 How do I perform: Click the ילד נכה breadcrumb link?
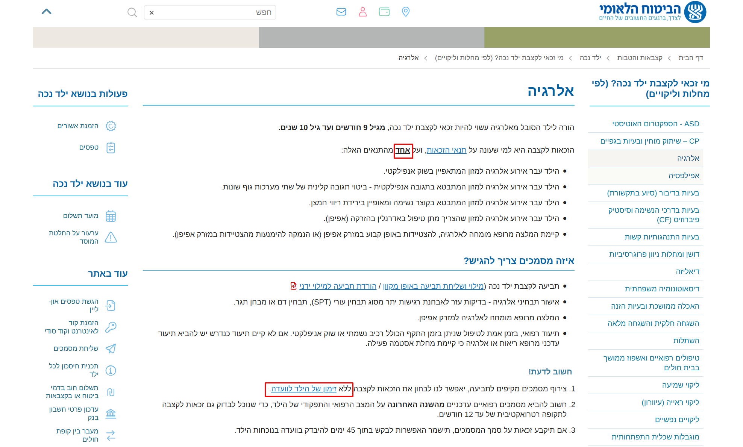pos(590,58)
